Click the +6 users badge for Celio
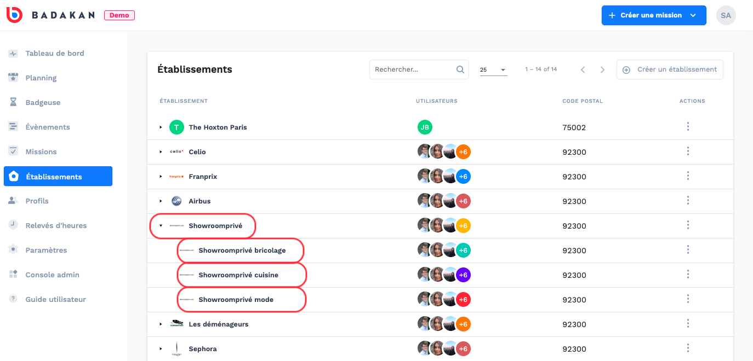753x361 pixels. pyautogui.click(x=463, y=152)
